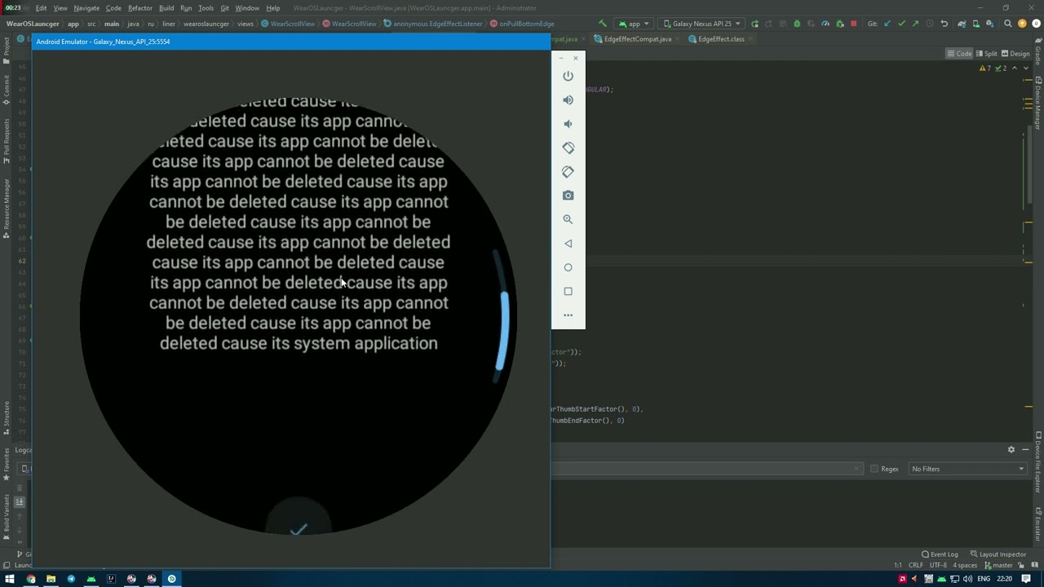Screen dimensions: 1044x587
Task: Rotate the emulator right
Action: [568, 172]
